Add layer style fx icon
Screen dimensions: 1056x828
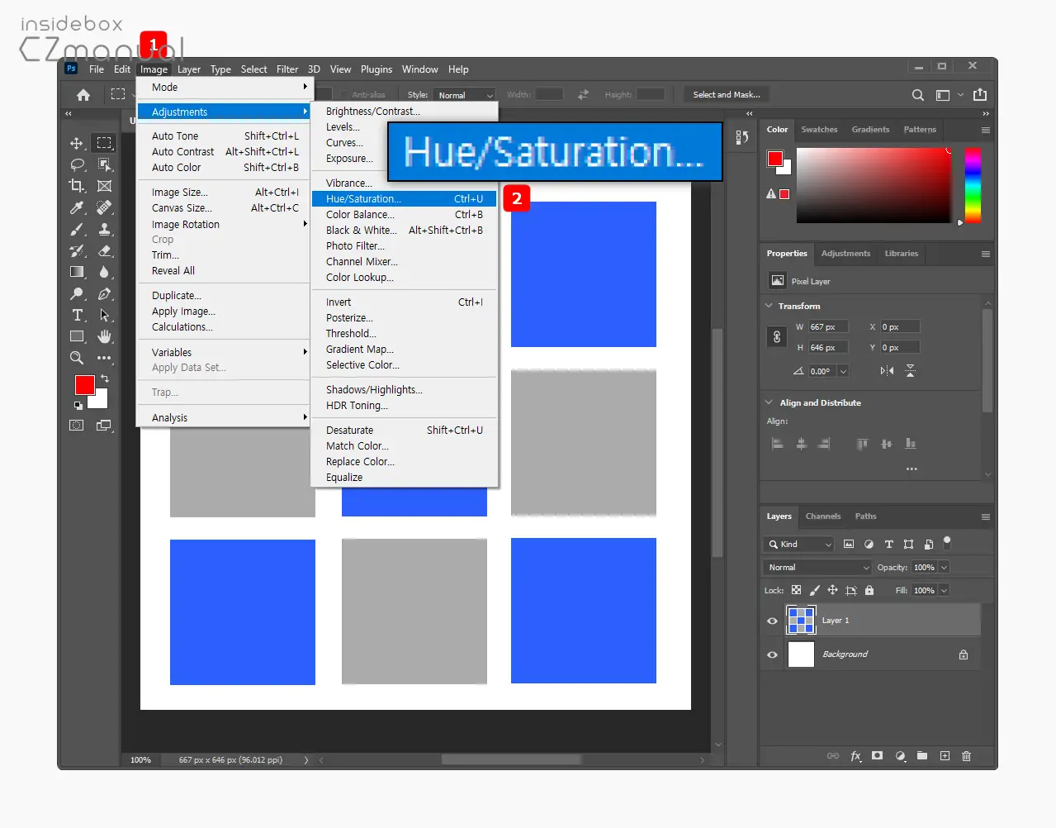point(855,756)
